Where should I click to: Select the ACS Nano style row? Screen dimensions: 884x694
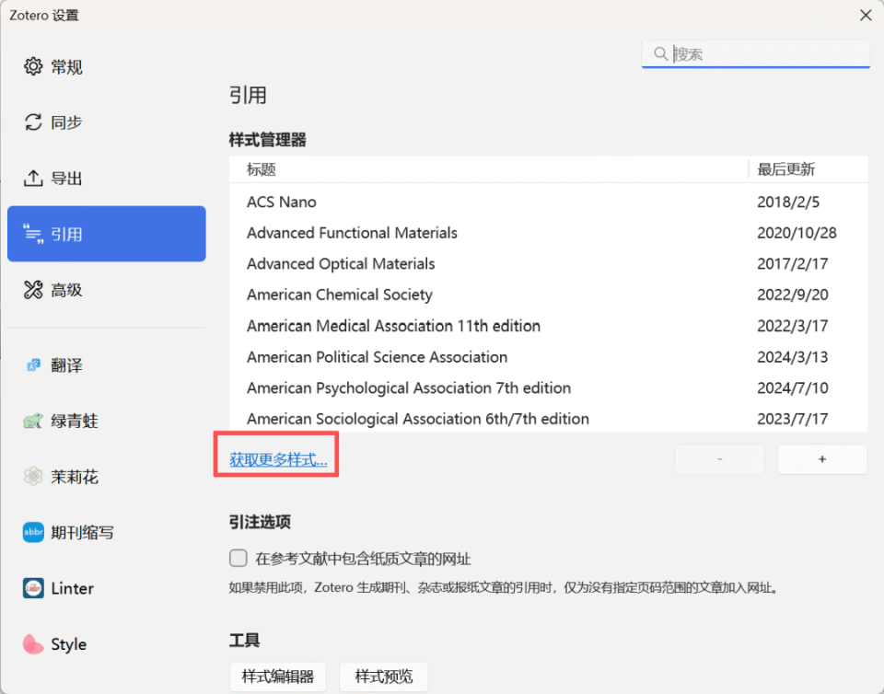[549, 202]
